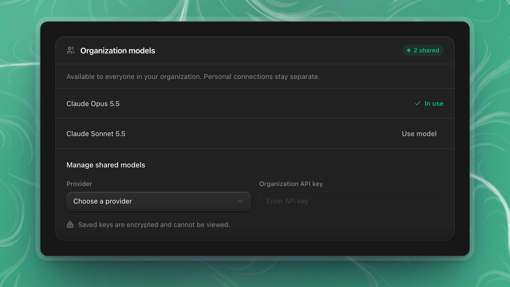
Task: Click the chevron arrow in the provider dropdown
Action: pos(240,201)
